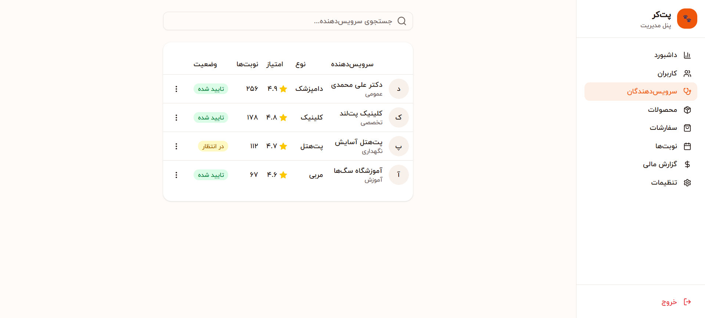Image resolution: width=705 pixels, height=318 pixels.
Task: Click the avatar circle with the letter آ
Action: pos(399,175)
